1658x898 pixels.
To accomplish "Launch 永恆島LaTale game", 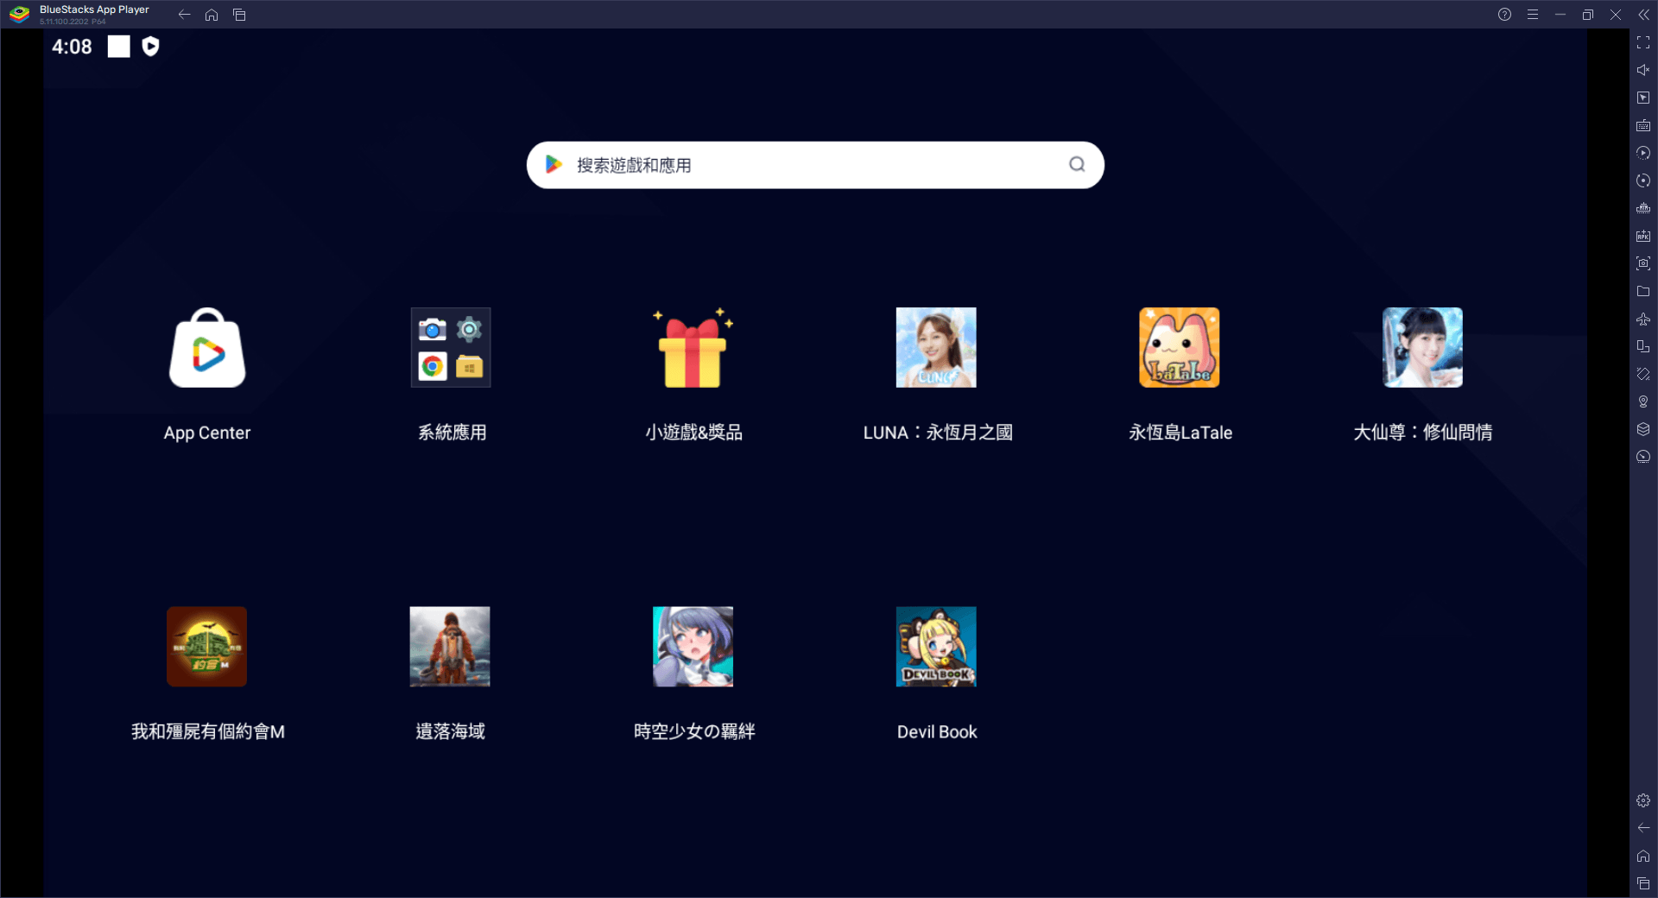I will 1180,348.
